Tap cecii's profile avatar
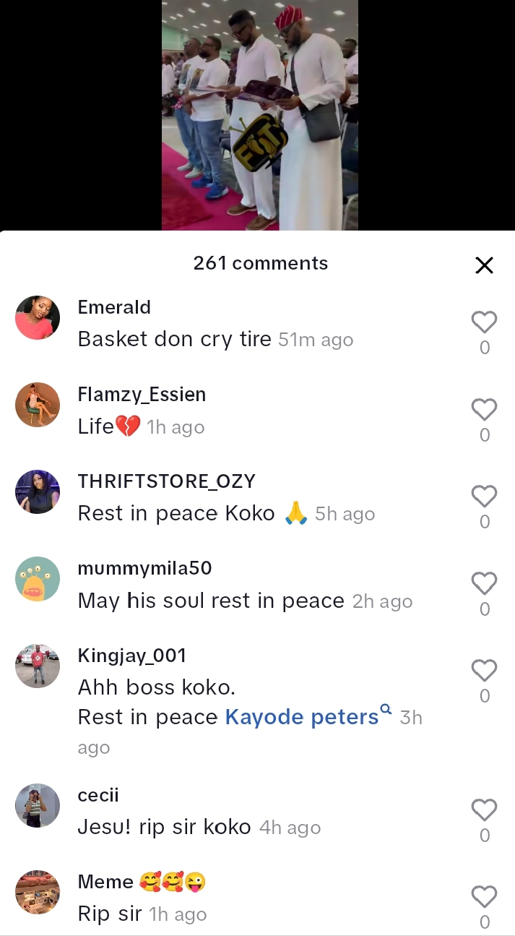 (38, 805)
